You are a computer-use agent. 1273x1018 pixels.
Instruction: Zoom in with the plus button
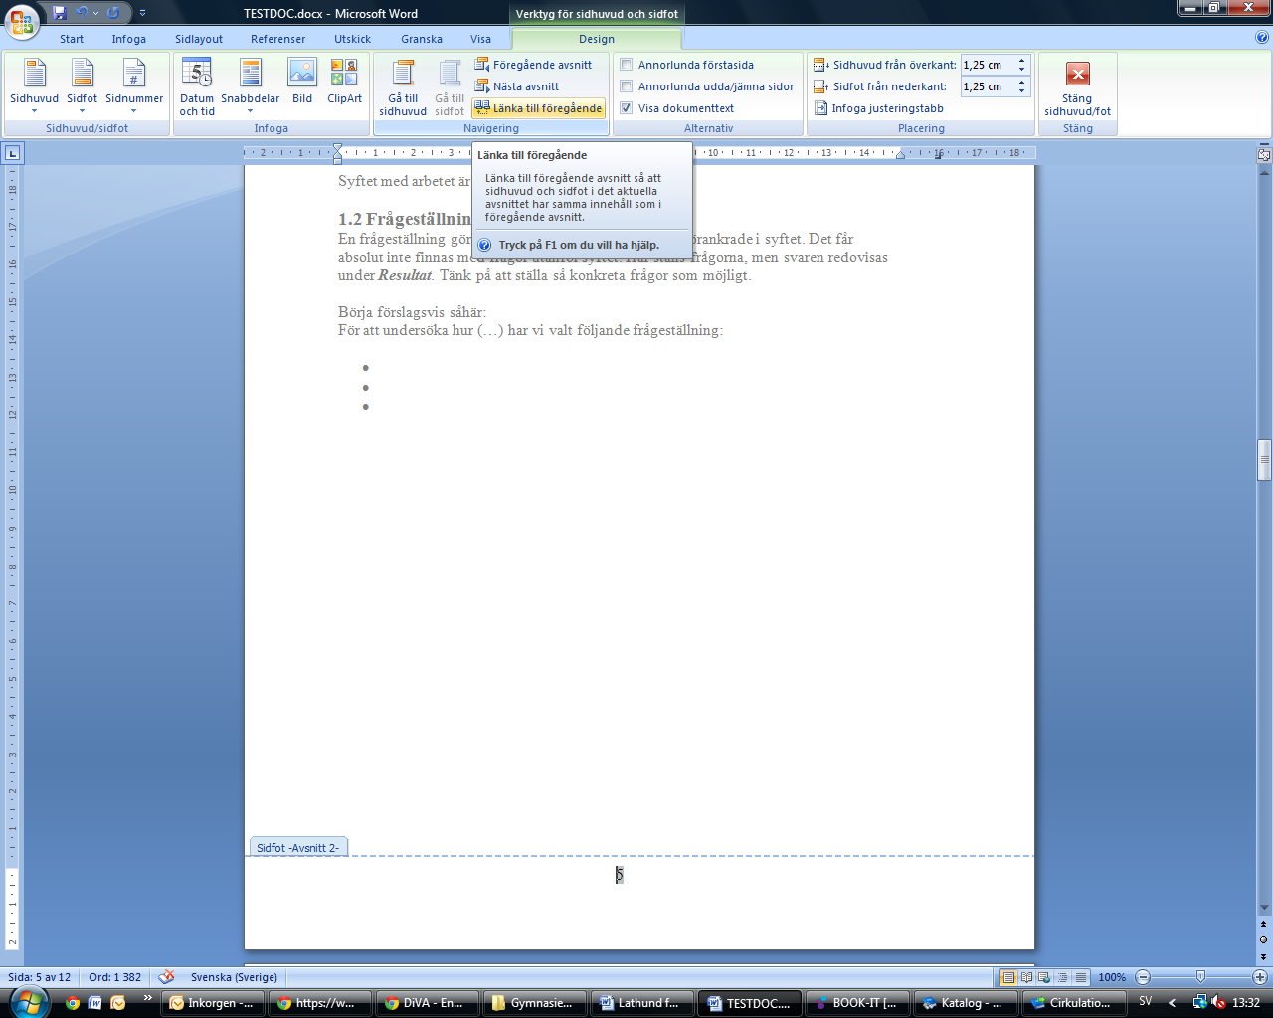1260,977
